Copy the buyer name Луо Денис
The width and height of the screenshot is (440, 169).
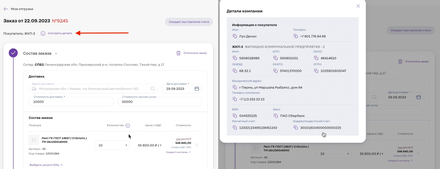[x=235, y=36]
